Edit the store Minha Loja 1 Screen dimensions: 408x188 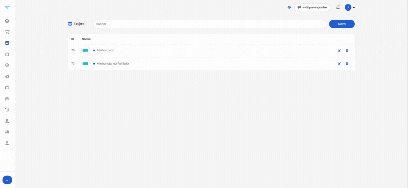[x=339, y=50]
